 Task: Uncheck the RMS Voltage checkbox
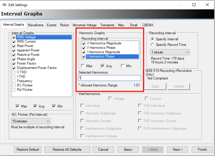pyautogui.click(x=14, y=37)
